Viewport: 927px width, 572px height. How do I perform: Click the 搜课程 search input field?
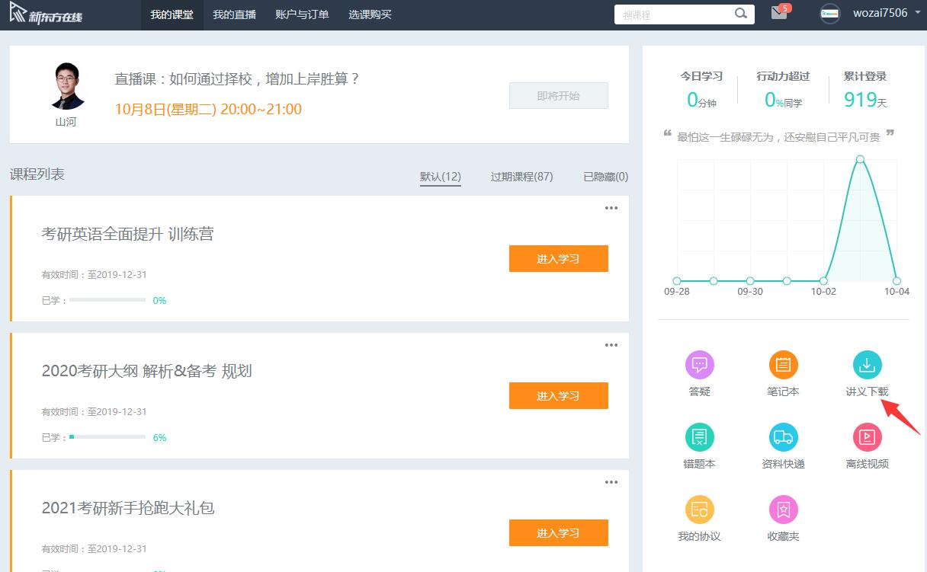tap(674, 14)
